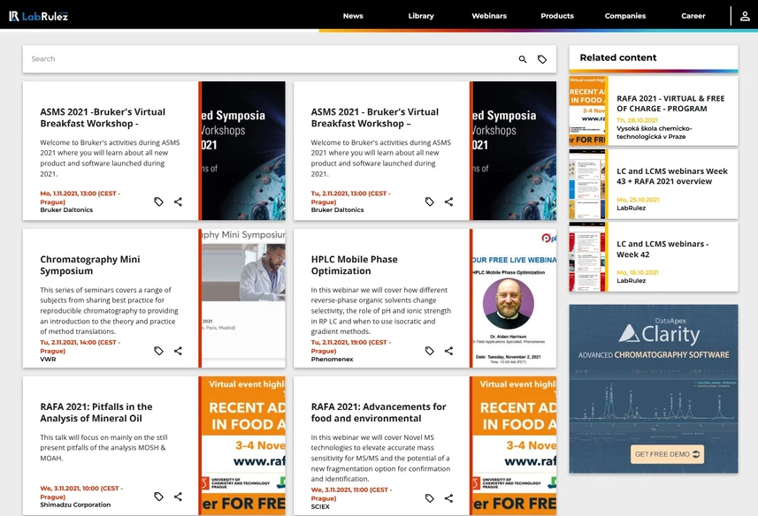Image resolution: width=758 pixels, height=516 pixels.
Task: Click Th, 28.10.2021 date in related content
Action: (637, 120)
